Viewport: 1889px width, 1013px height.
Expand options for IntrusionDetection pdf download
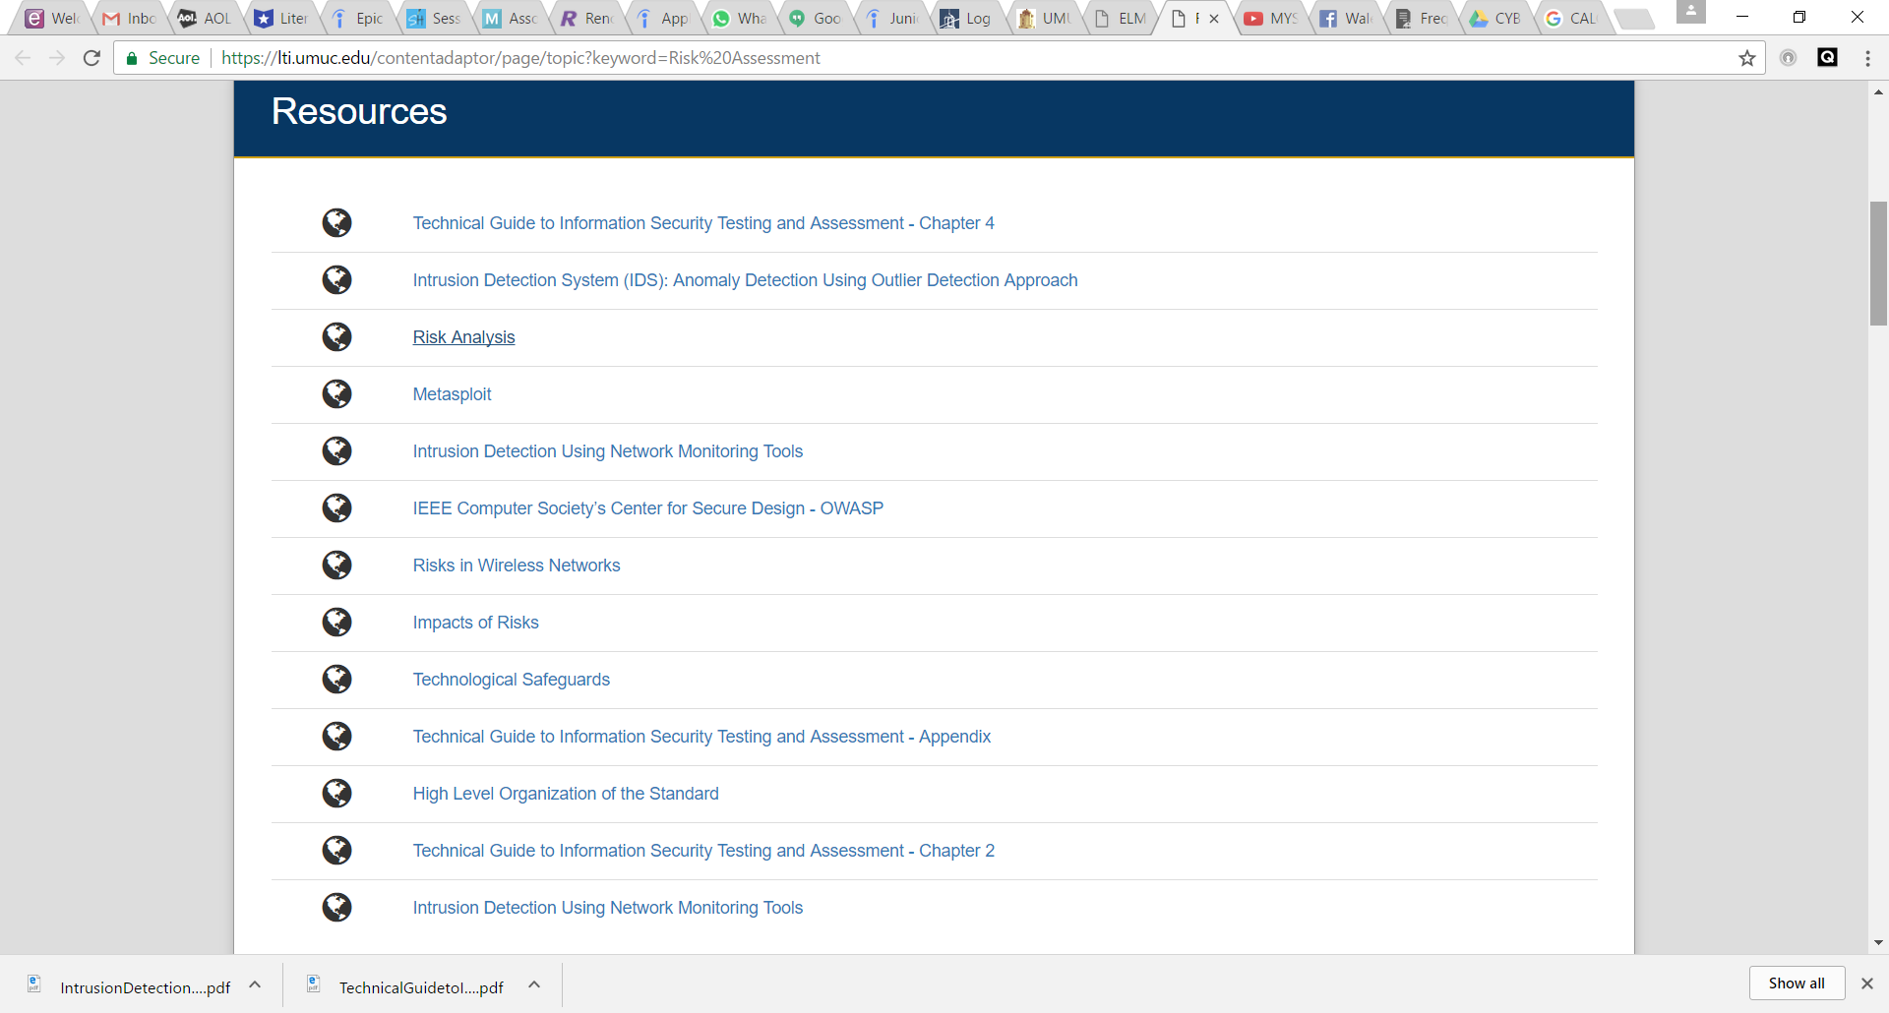tap(255, 984)
